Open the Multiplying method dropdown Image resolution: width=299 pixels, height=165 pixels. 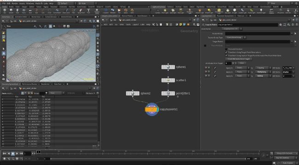tap(263, 72)
